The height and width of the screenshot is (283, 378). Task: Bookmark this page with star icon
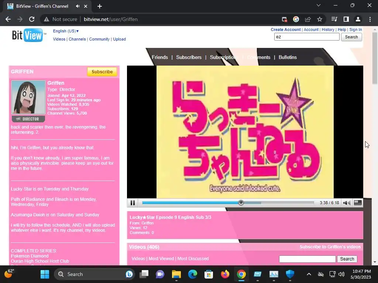tap(320, 19)
